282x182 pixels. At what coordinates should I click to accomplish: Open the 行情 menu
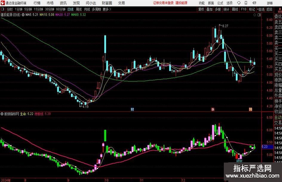pyautogui.click(x=37, y=3)
